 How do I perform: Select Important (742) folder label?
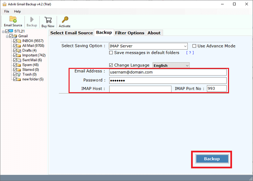(34, 55)
